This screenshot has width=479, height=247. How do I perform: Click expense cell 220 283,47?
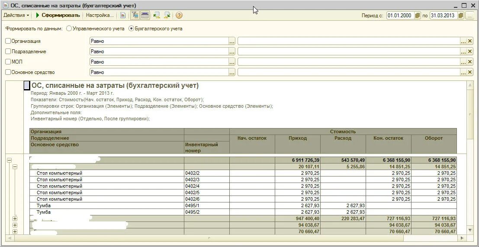pyautogui.click(x=343, y=218)
